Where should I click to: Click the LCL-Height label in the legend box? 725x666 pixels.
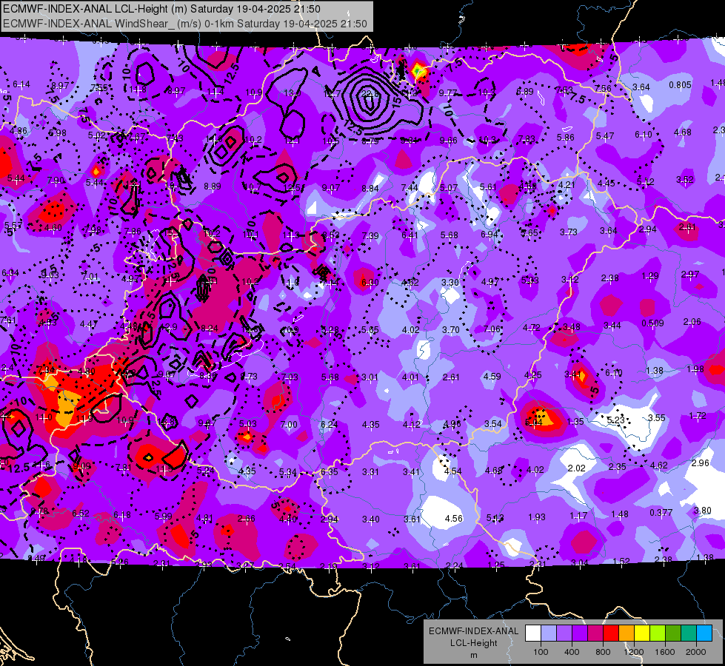[474, 643]
